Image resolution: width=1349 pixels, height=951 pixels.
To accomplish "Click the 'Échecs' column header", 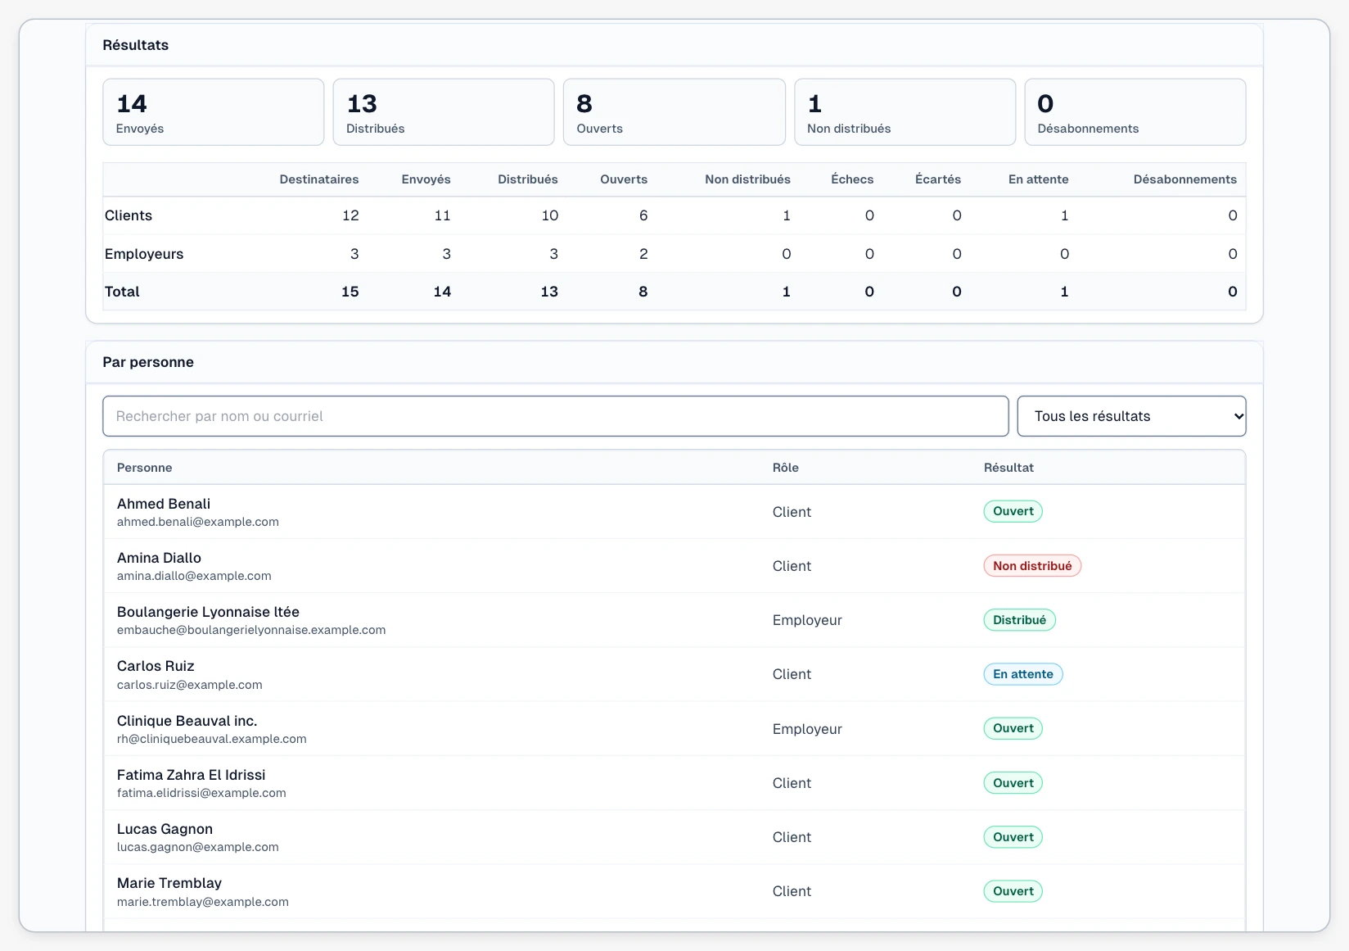I will (852, 179).
